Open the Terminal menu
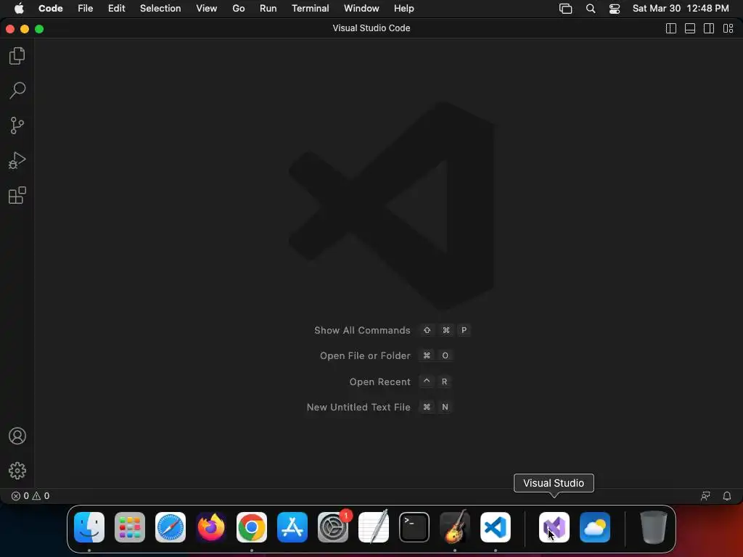The height and width of the screenshot is (557, 743). pos(311,9)
